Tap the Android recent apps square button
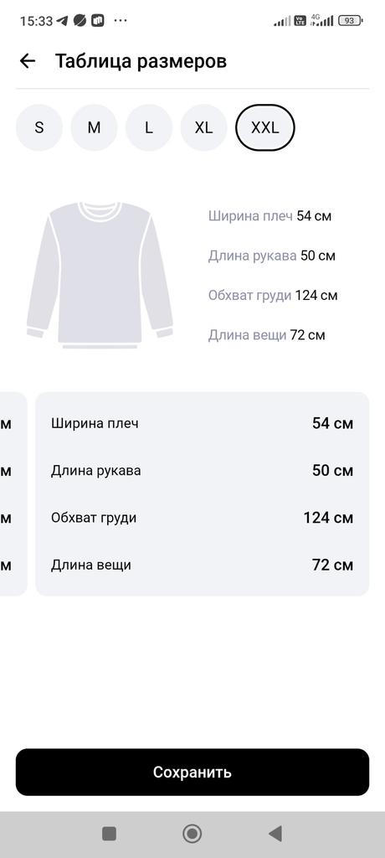This screenshot has height=858, width=385. [x=110, y=834]
